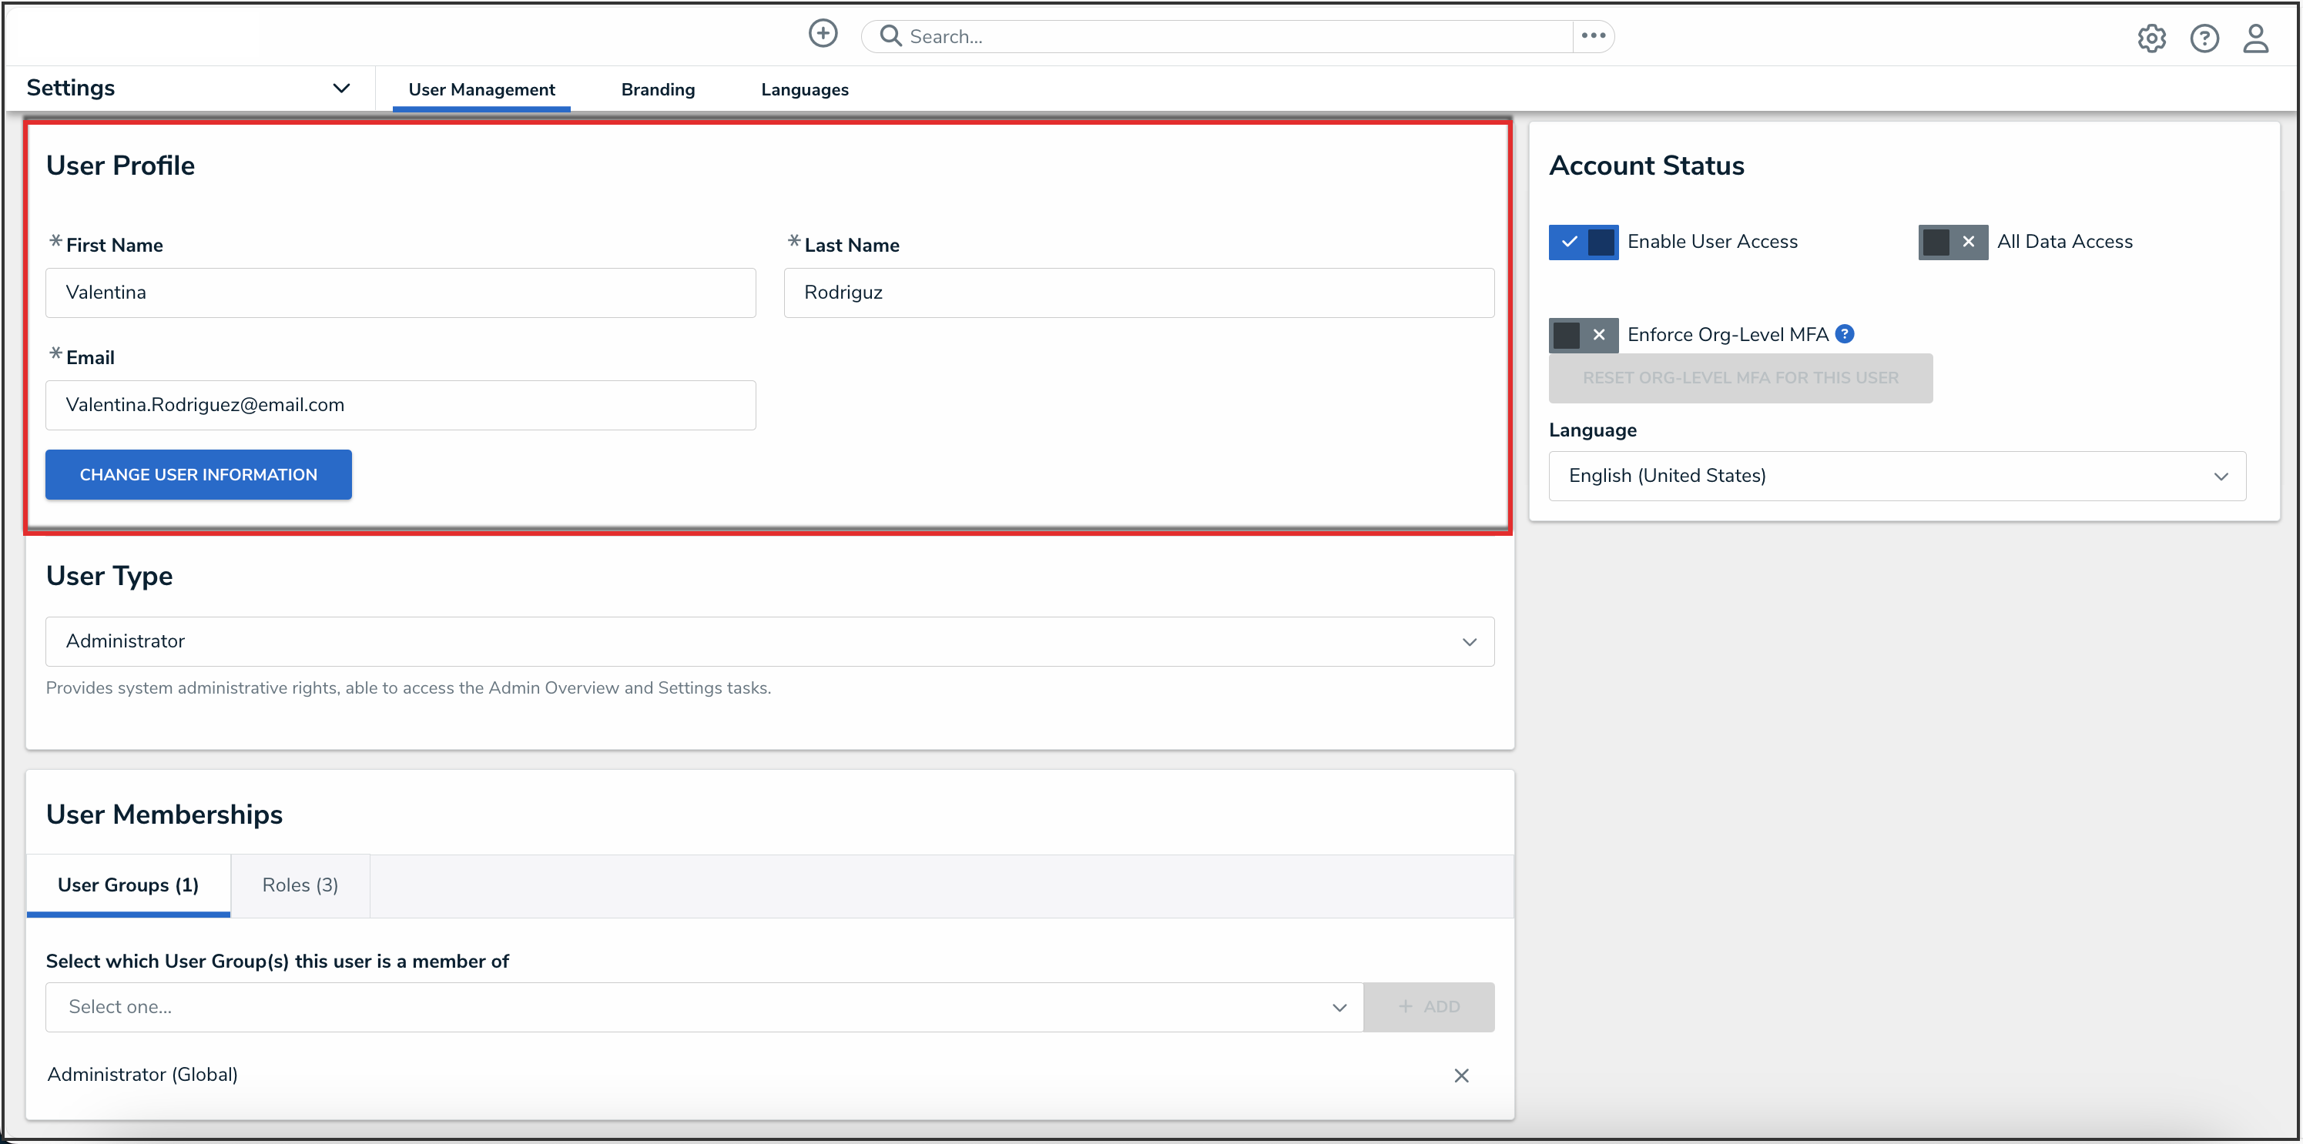Open the Language dropdown
Screen dimensions: 2303x1144
pyautogui.click(x=1896, y=476)
